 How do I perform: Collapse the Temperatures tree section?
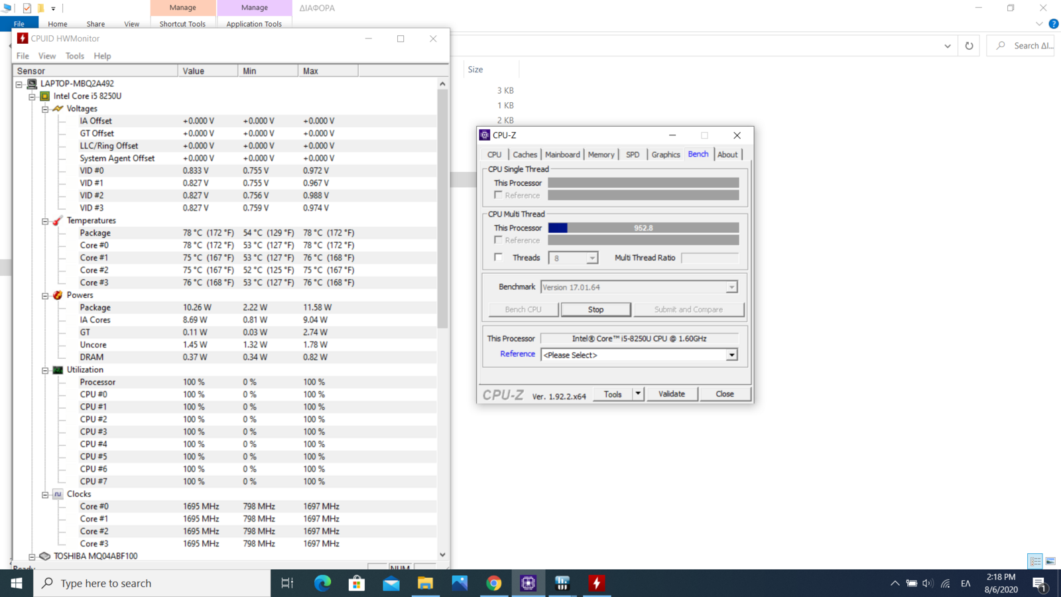45,222
